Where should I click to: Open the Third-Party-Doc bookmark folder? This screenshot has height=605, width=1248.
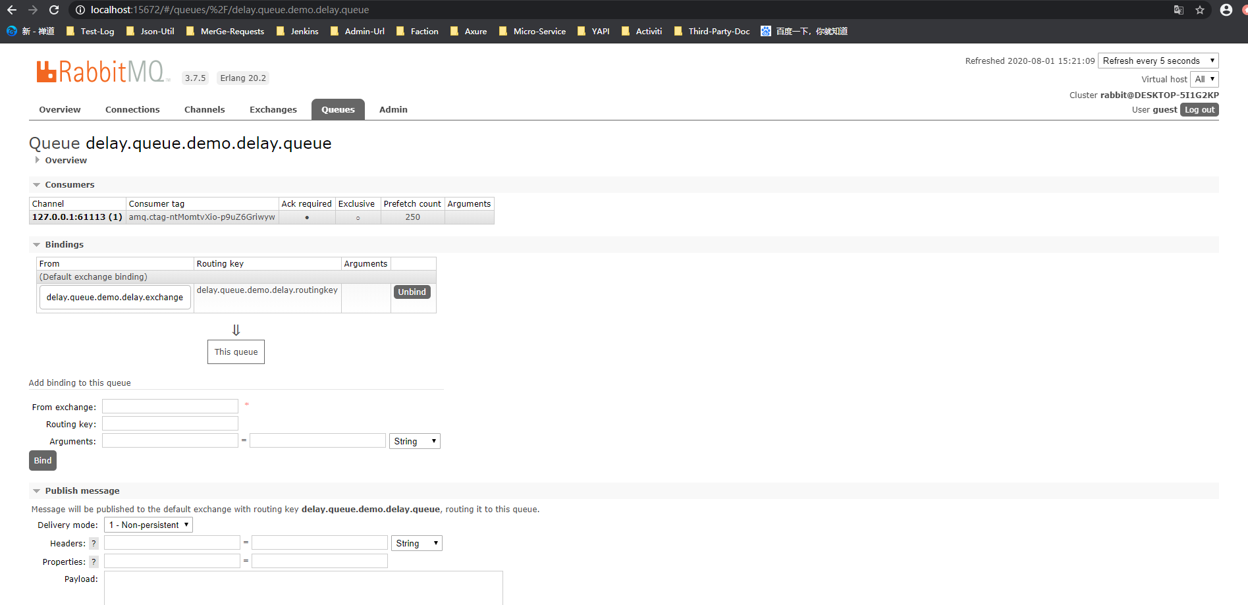pos(712,31)
